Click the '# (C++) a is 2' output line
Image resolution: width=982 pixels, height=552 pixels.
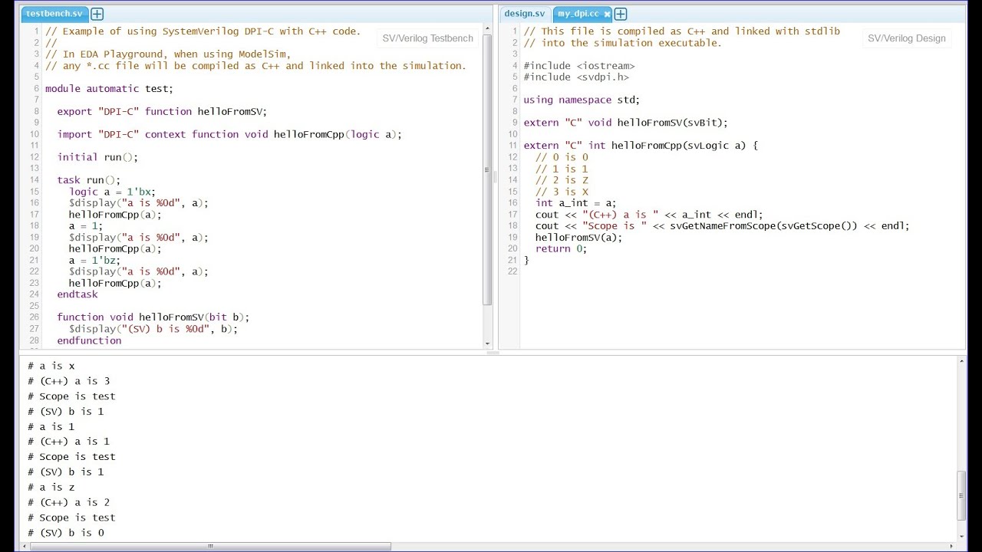point(69,503)
